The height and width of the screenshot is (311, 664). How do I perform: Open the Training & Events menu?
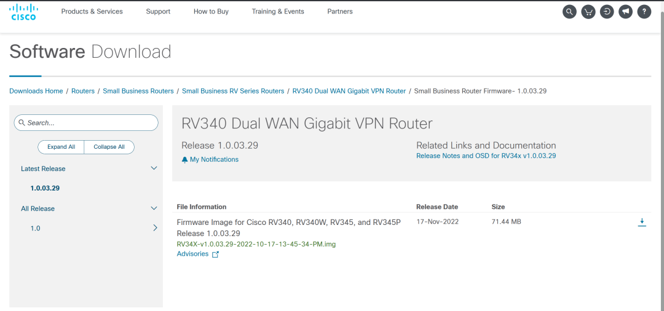click(278, 12)
